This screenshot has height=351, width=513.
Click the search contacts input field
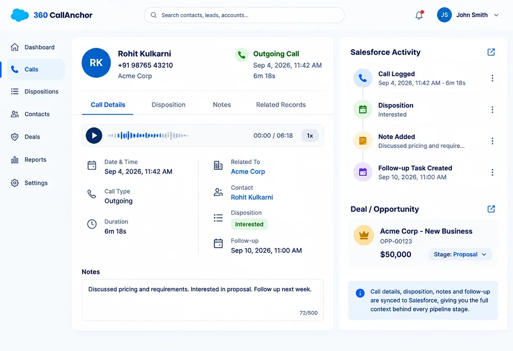point(244,15)
